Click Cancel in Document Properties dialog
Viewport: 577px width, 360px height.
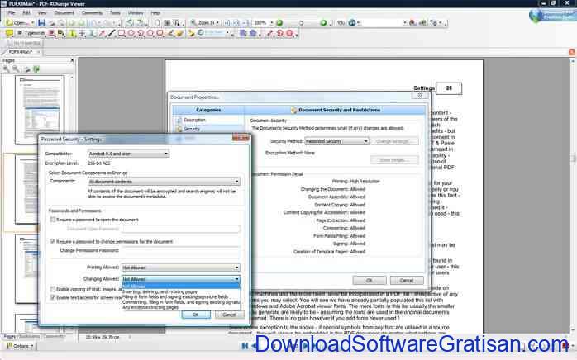(x=407, y=280)
